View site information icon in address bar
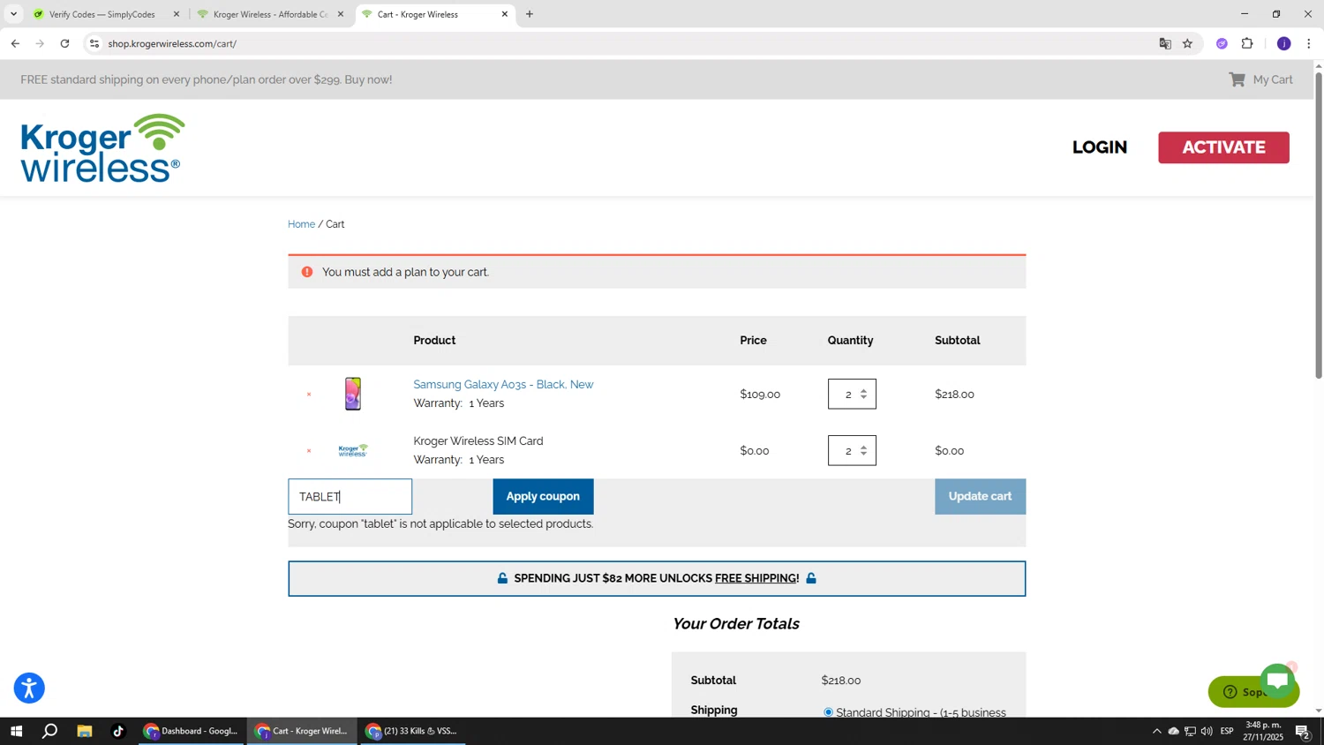Screen dimensions: 1324x745 (x=94, y=43)
